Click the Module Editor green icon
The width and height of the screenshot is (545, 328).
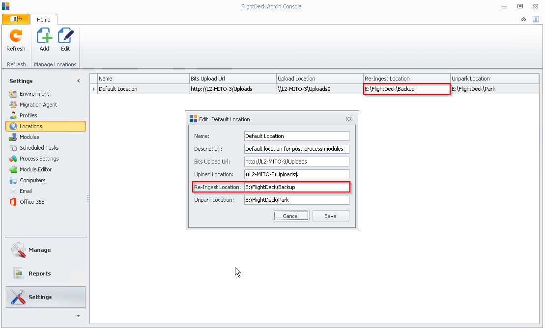click(x=13, y=169)
